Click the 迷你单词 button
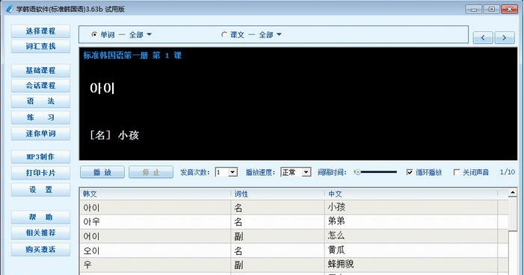524x275 pixels. [40, 133]
